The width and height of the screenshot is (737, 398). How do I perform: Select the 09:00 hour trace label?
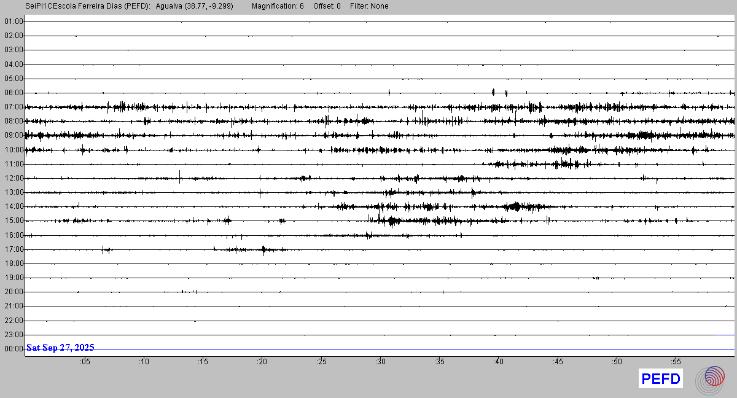coord(14,135)
